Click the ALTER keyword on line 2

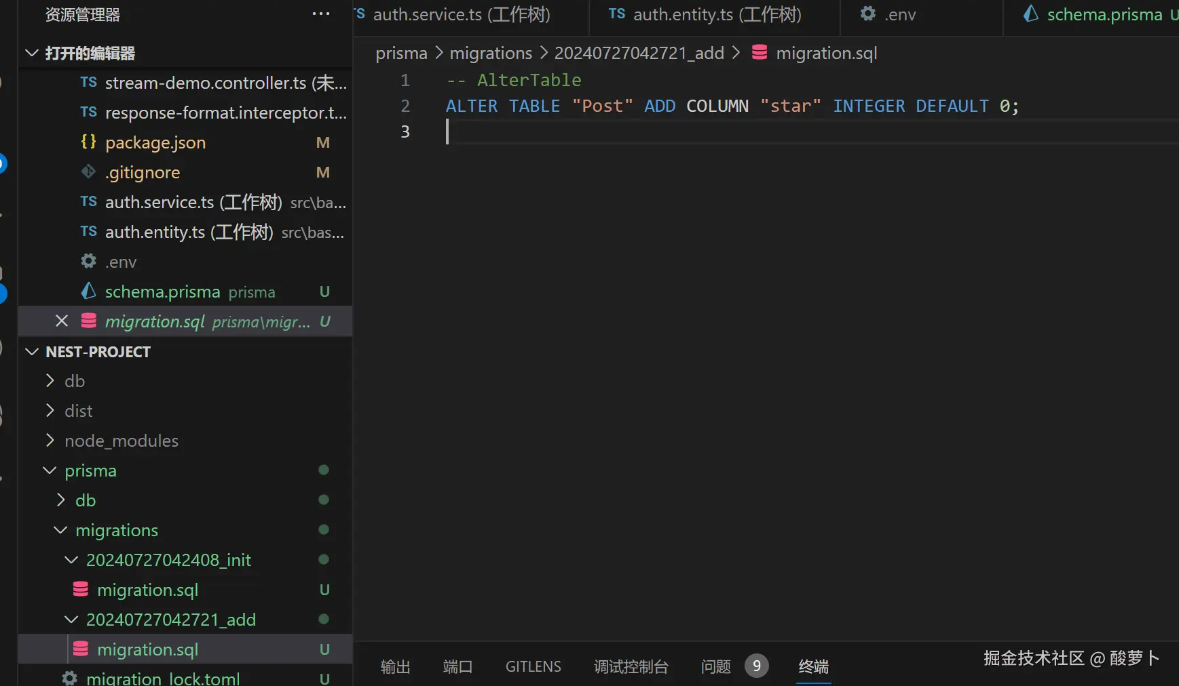point(472,106)
